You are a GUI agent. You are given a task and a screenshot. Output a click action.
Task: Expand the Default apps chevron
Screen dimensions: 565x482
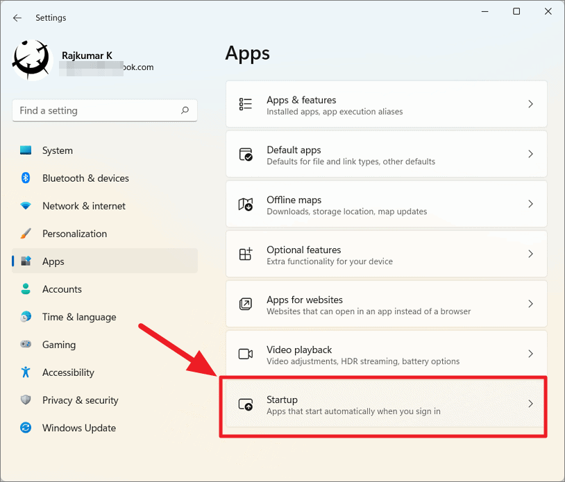[530, 154]
